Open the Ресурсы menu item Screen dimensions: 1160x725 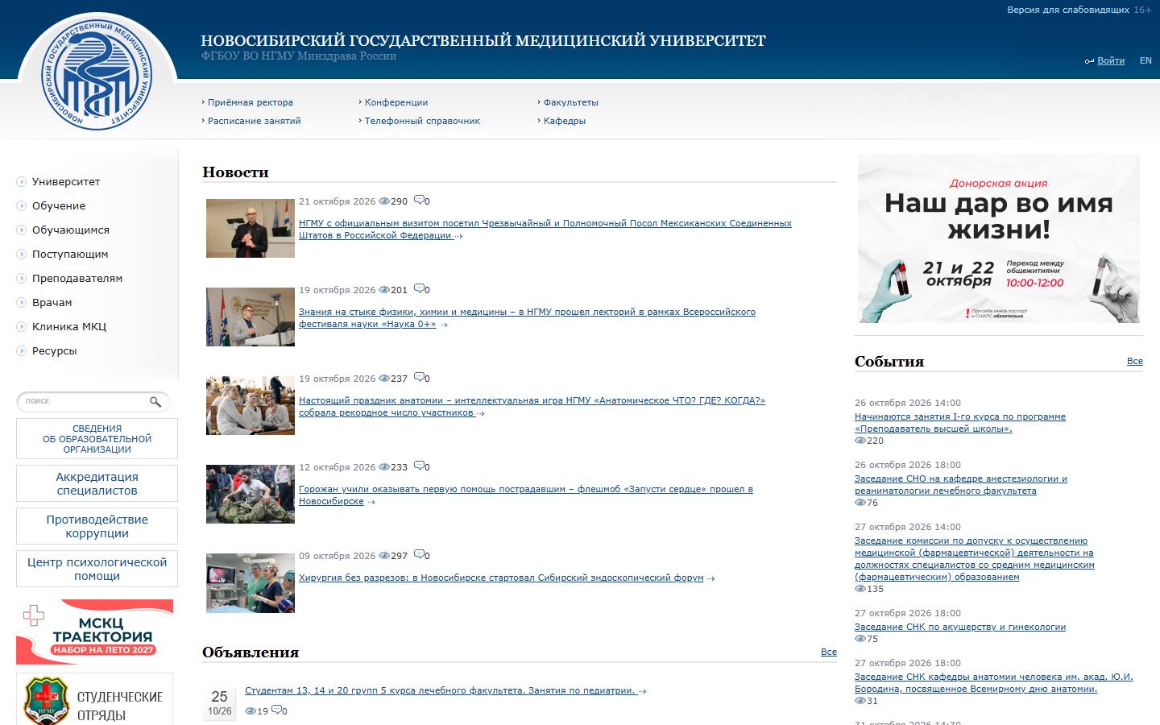(54, 350)
